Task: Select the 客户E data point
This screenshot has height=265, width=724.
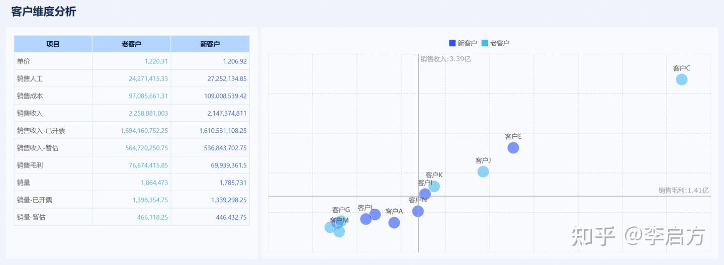Action: click(513, 148)
